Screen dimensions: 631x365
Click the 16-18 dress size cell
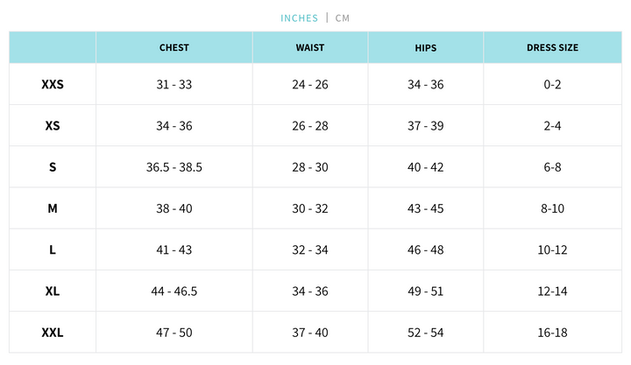552,333
